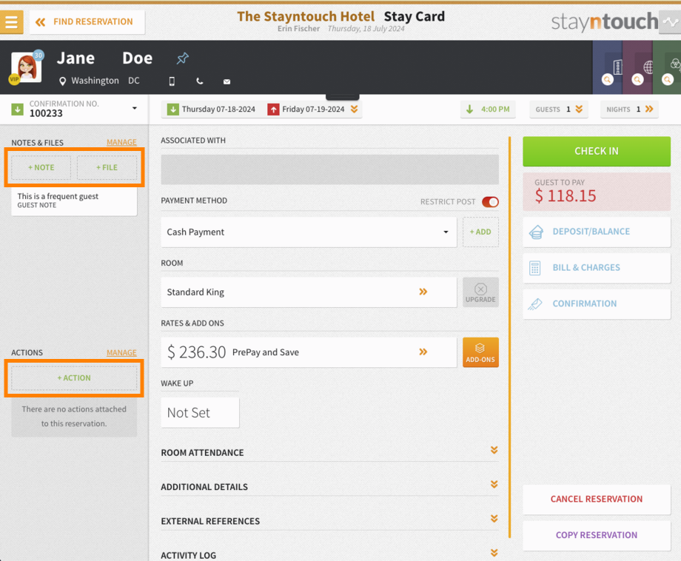Open Bill & Charges
The image size is (681, 561).
pos(597,268)
